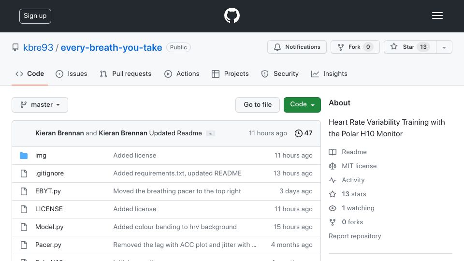Click the '4 months ago' timestamp on Pacer.py
The image size is (464, 261).
click(x=292, y=245)
